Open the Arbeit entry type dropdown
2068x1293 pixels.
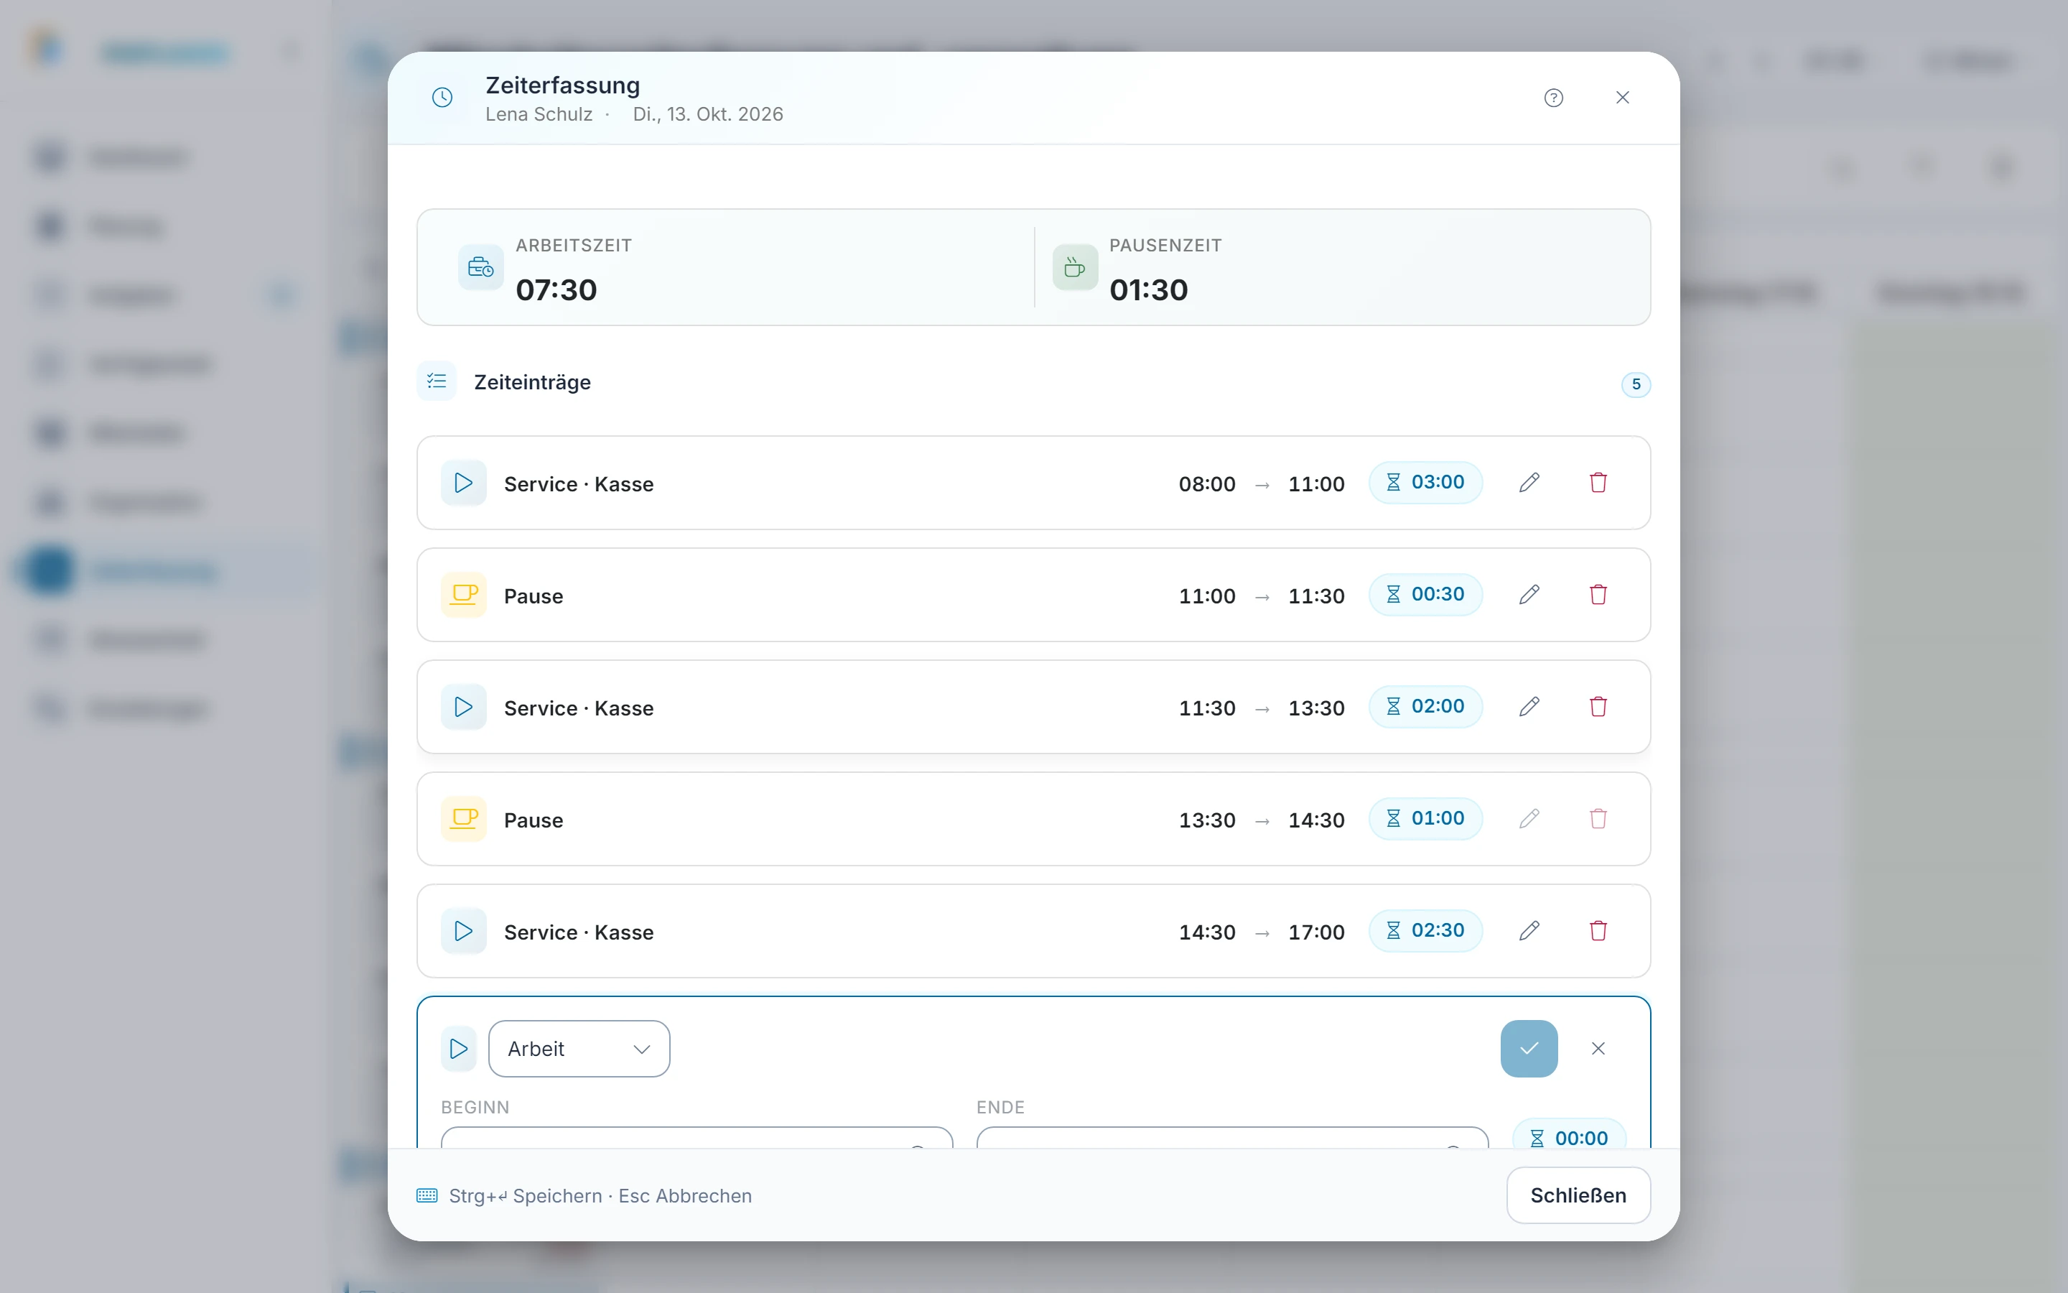point(579,1049)
